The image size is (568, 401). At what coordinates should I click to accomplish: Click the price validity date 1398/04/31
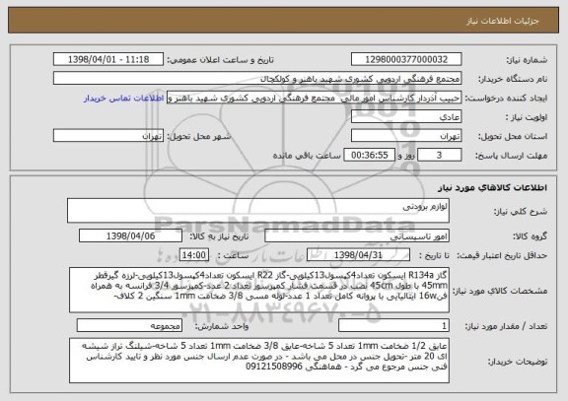(358, 255)
